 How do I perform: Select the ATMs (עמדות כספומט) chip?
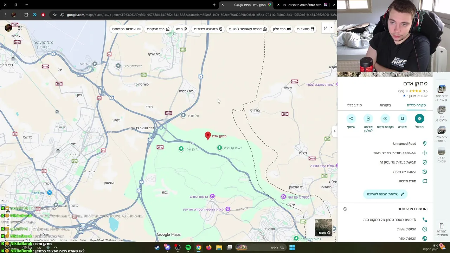pos(126,29)
